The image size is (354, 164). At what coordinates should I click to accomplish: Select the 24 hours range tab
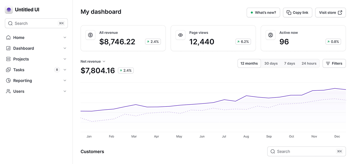click(309, 63)
